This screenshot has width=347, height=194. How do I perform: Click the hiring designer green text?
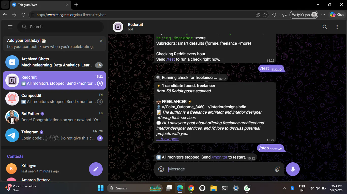pyautogui.click(x=174, y=38)
